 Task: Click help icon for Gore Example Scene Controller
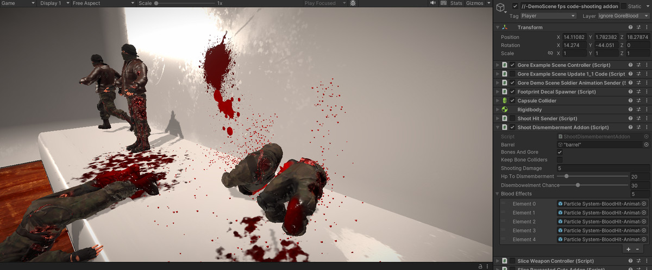(x=630, y=65)
